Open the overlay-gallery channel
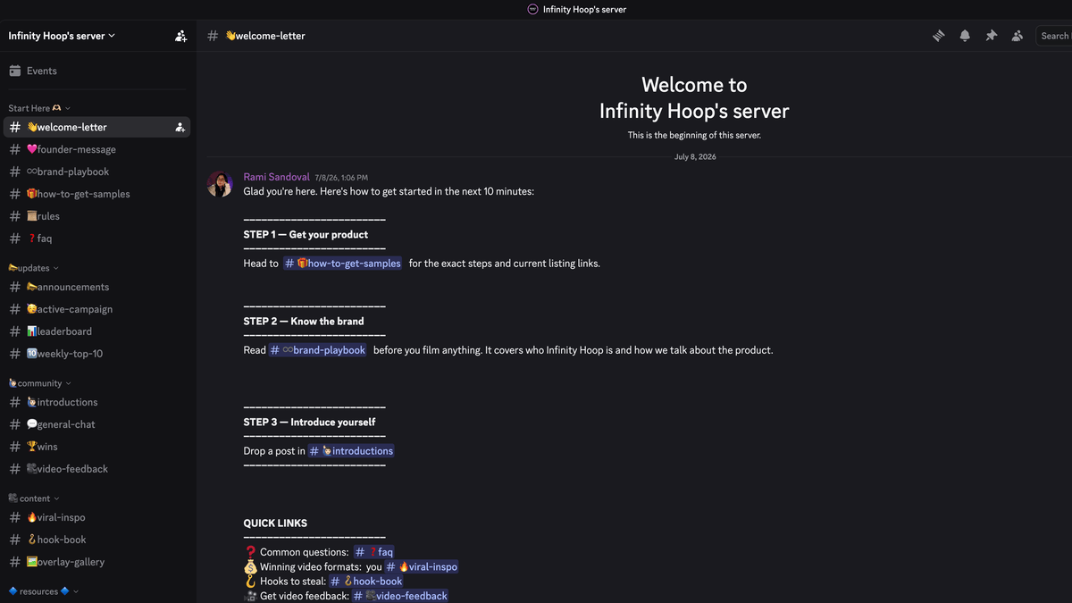The height and width of the screenshot is (603, 1072). tap(96, 562)
